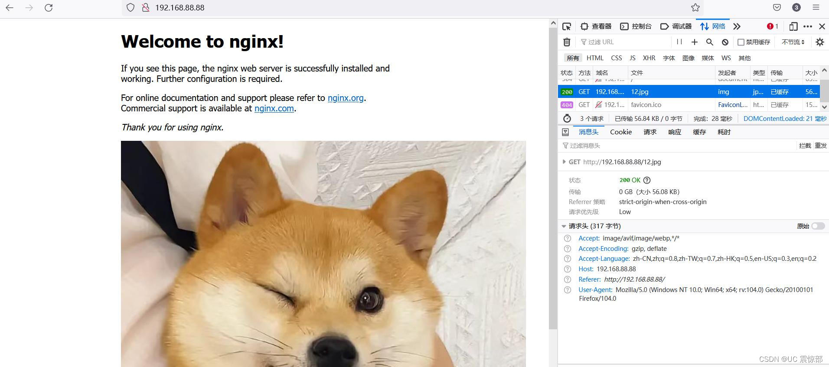The image size is (829, 367).
Task: Select the favicon.ico request row
Action: (689, 105)
